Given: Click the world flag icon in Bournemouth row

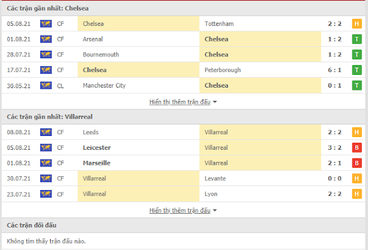Looking at the screenshot, I should [45, 55].
